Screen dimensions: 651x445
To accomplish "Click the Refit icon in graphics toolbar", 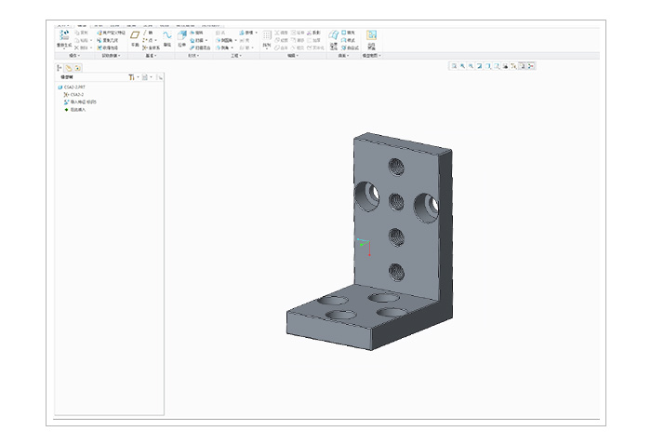I will click(453, 67).
